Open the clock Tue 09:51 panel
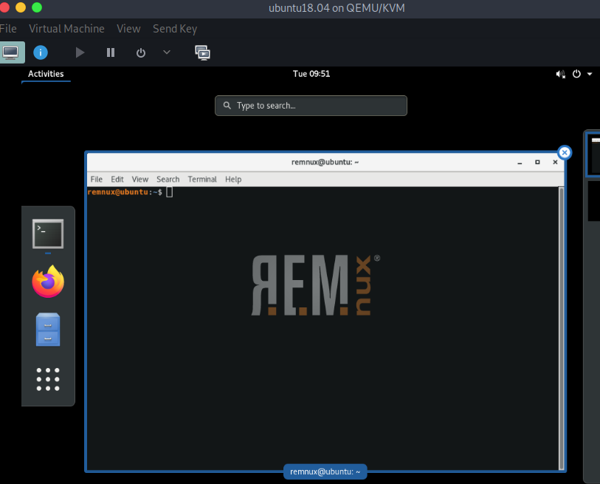Image resolution: width=600 pixels, height=484 pixels. tap(311, 74)
